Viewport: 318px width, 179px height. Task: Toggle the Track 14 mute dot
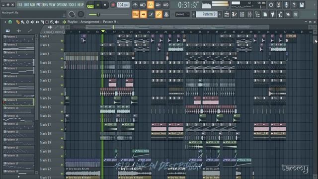coord(62,103)
